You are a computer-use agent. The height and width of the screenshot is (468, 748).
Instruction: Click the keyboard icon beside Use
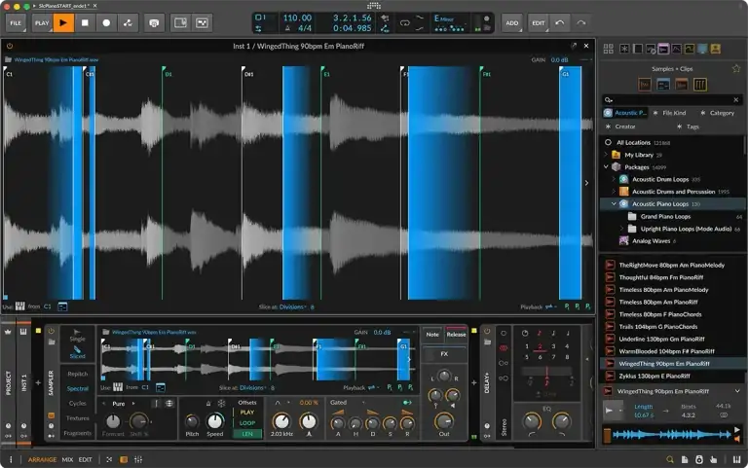[x=20, y=306]
